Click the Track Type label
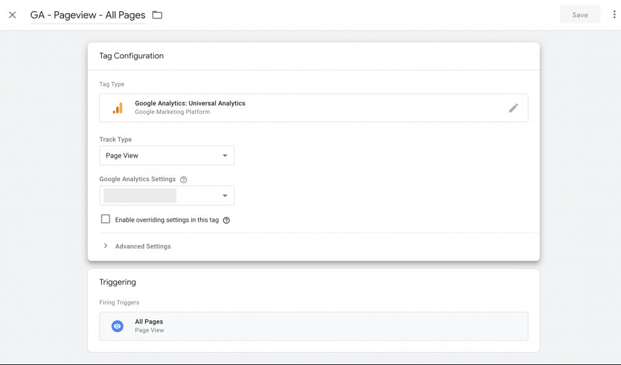Screen dimensions: 621x365 pyautogui.click(x=116, y=139)
